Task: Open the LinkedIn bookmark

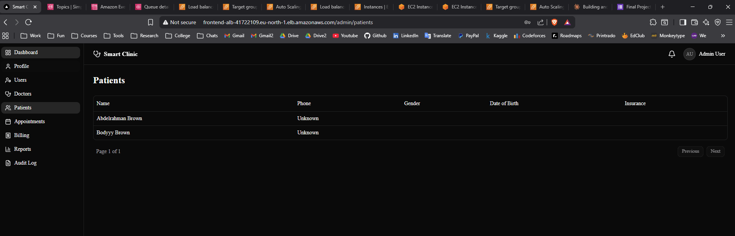Action: (406, 36)
